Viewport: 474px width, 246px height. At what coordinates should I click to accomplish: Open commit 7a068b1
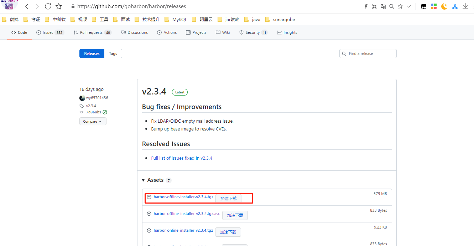tap(94, 112)
